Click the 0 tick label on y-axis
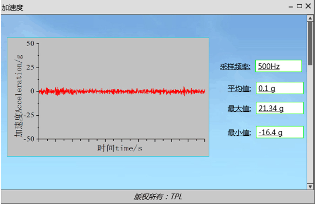The width and height of the screenshot is (315, 204). (x=33, y=91)
